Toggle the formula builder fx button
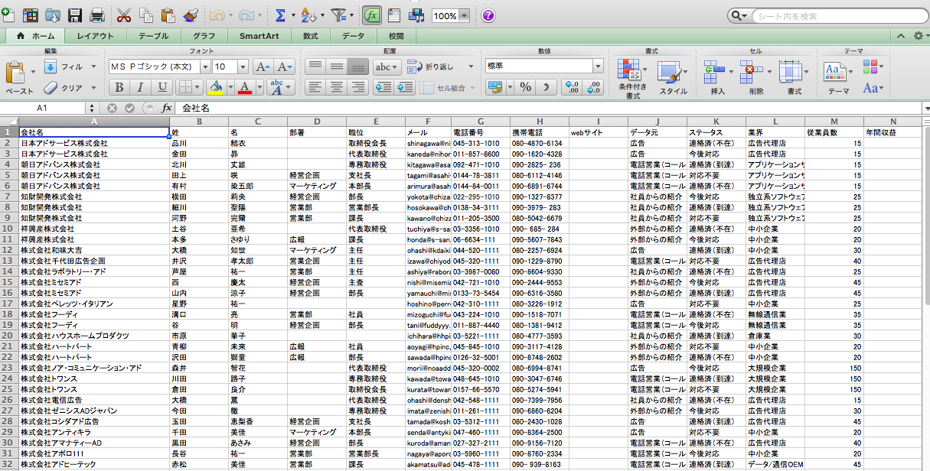The height and width of the screenshot is (471, 930). point(372,15)
